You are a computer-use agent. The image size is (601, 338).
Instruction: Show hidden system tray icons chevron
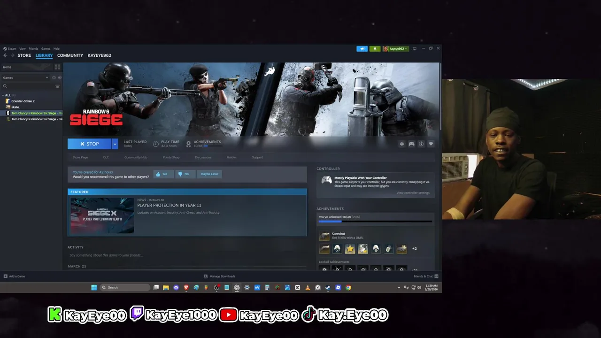click(399, 287)
